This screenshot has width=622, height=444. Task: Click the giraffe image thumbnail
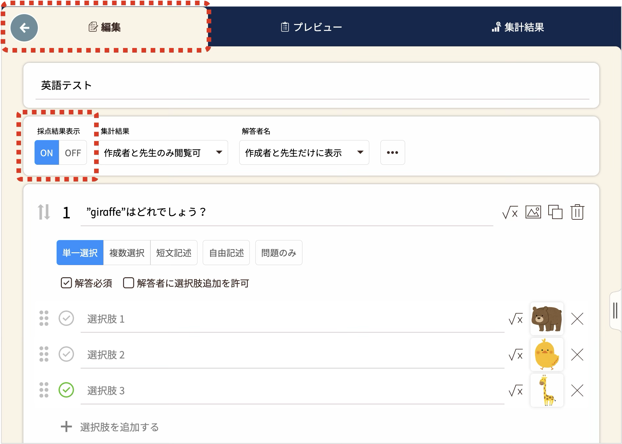coord(547,390)
